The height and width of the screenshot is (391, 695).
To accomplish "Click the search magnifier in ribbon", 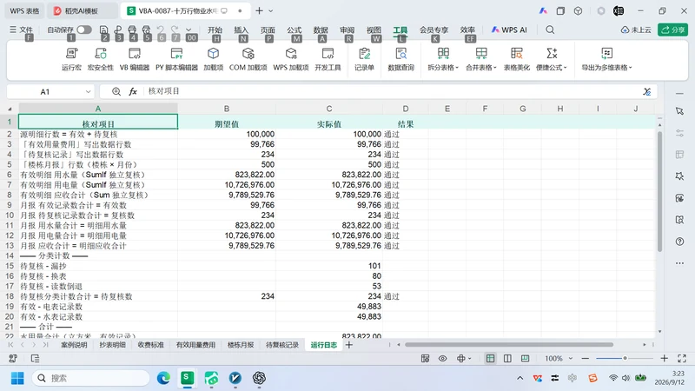I will click(550, 30).
